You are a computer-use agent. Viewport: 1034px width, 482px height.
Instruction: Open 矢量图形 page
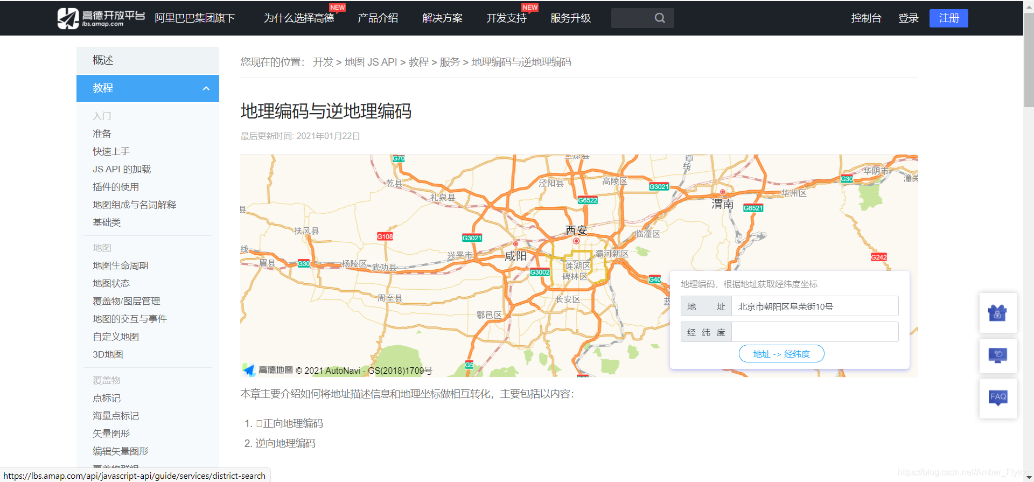click(x=111, y=434)
